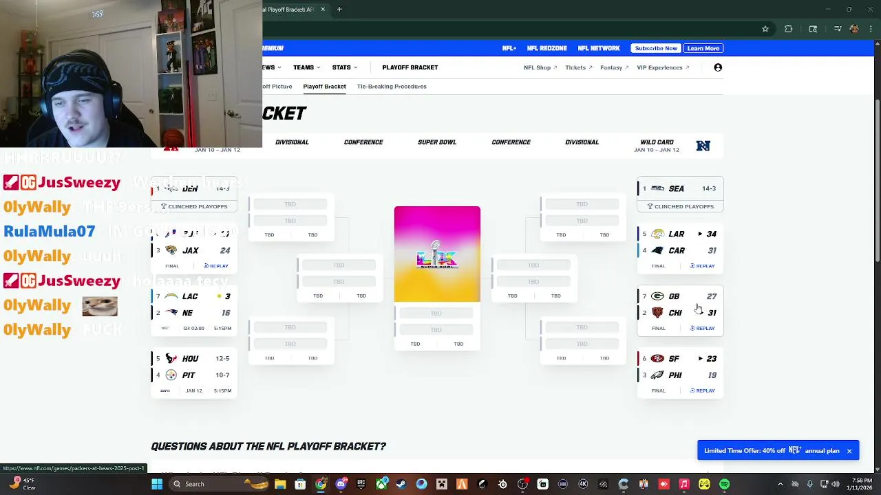Screen dimensions: 881x495
Task: Open the Chrome three-dot menu
Action: 870,29
